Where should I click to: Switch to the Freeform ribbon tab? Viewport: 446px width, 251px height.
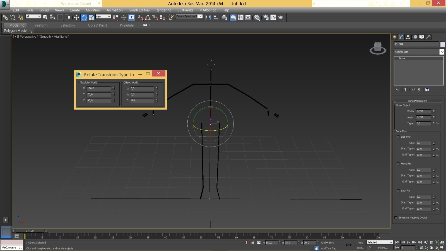(40, 25)
